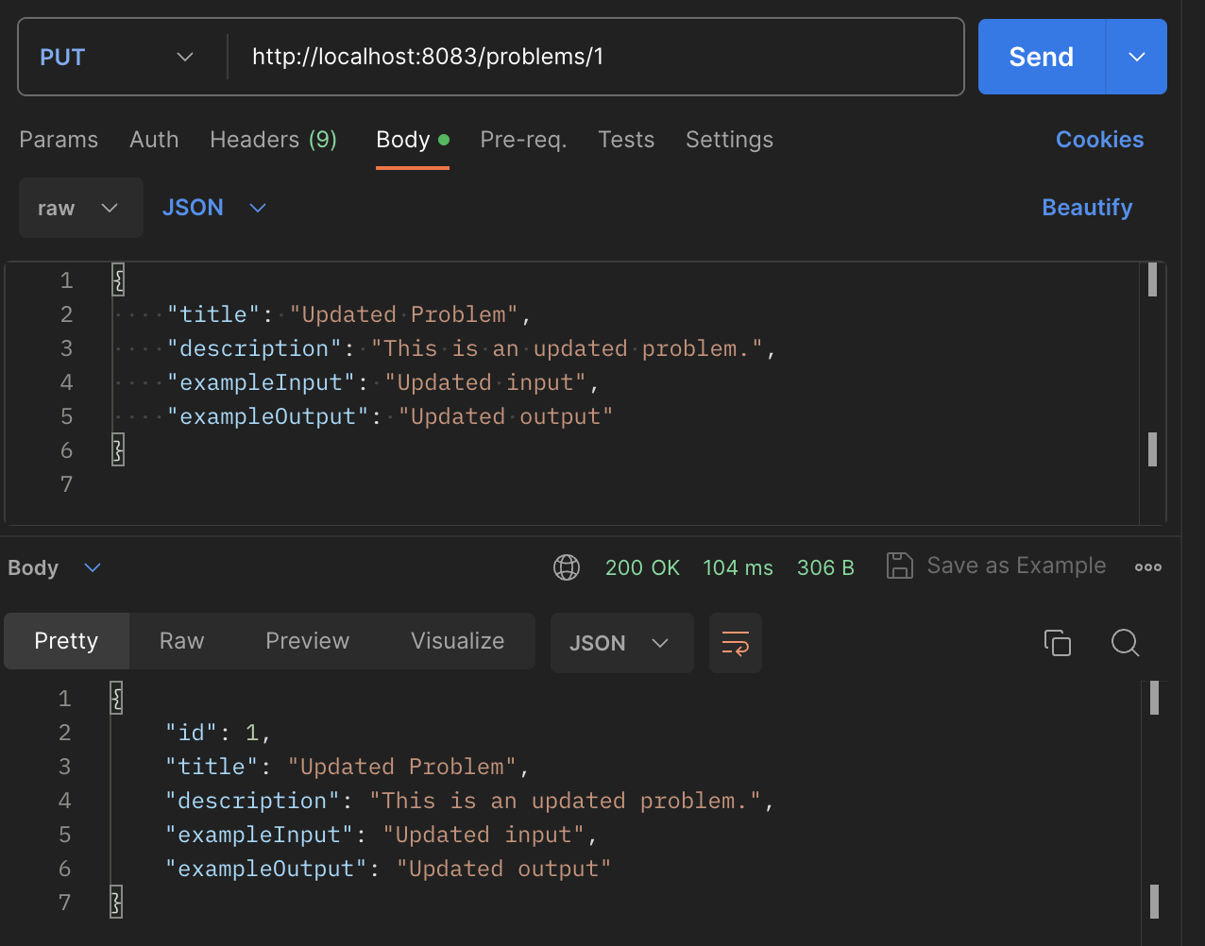
Task: Click the request "exampleOutput" line in the editor
Action: tap(390, 416)
